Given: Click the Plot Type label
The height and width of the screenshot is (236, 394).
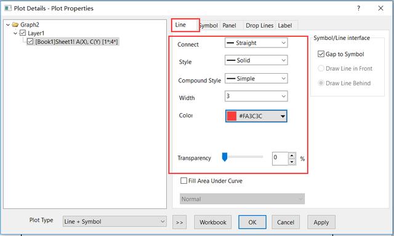Looking at the screenshot, I should point(41,220).
